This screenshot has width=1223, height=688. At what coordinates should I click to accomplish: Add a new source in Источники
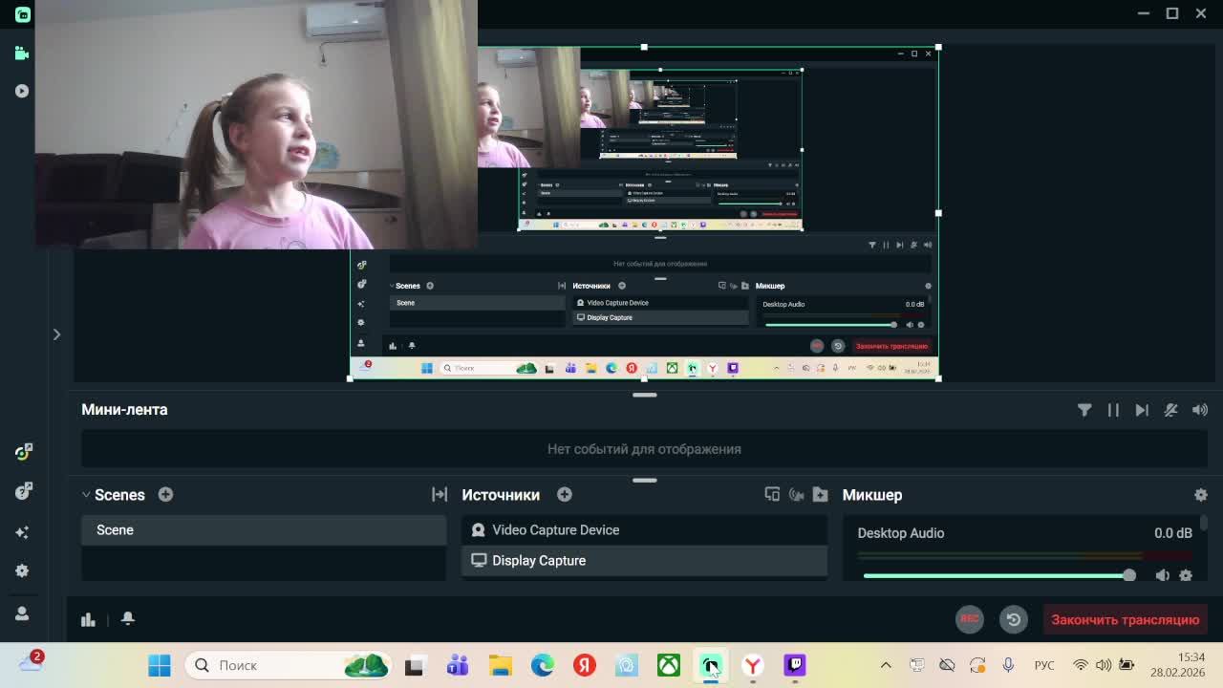[x=565, y=494]
